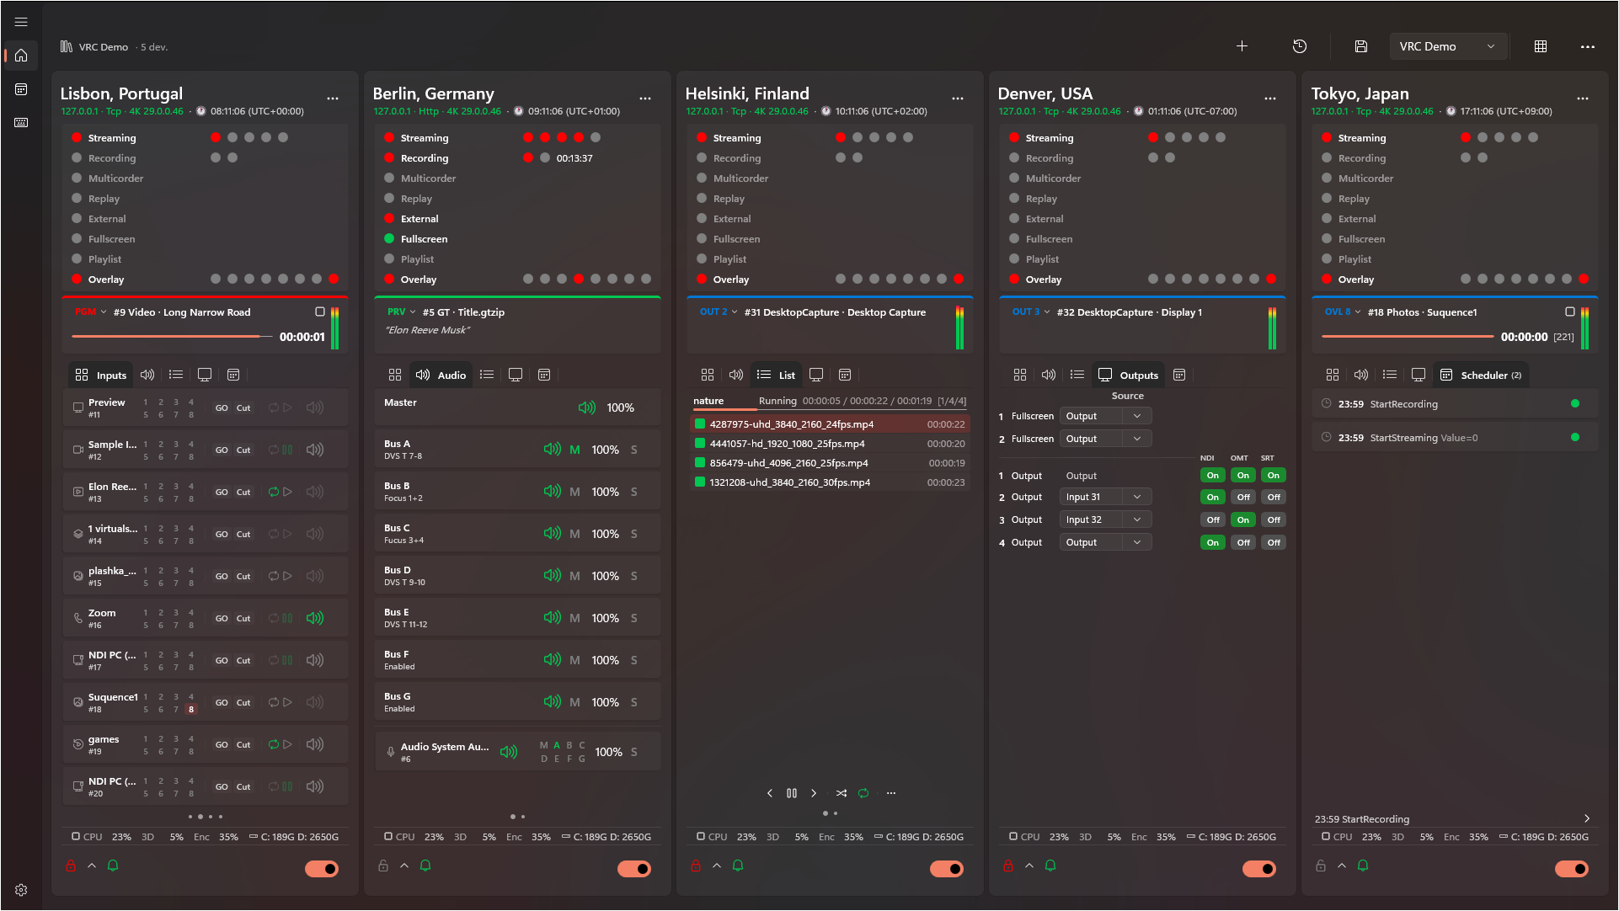This screenshot has width=1619, height=911.
Task: Click the grid view icon in top bar
Action: (1541, 46)
